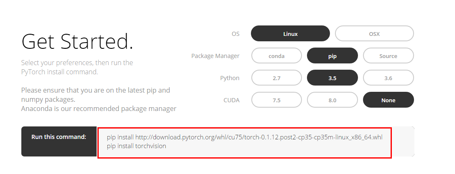Select Python version 3.5

pyautogui.click(x=332, y=78)
